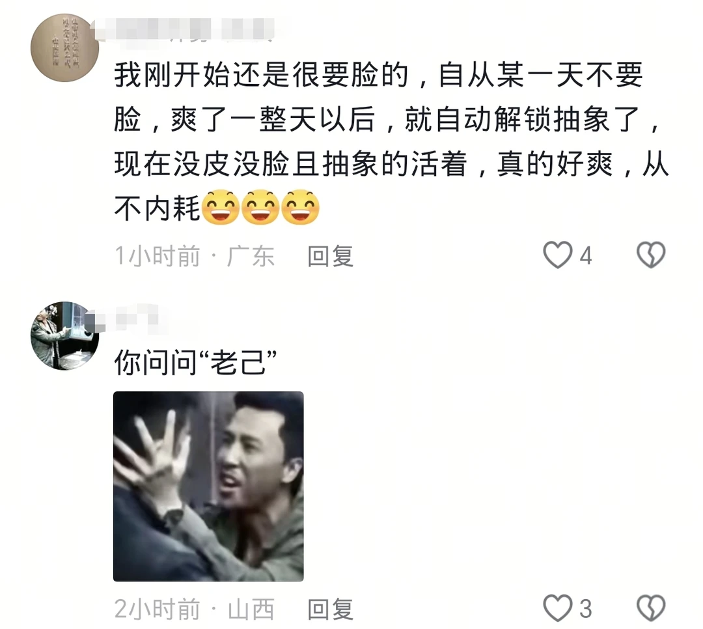Reply to the Guangdong comment via 回复
The image size is (703, 629).
(331, 256)
